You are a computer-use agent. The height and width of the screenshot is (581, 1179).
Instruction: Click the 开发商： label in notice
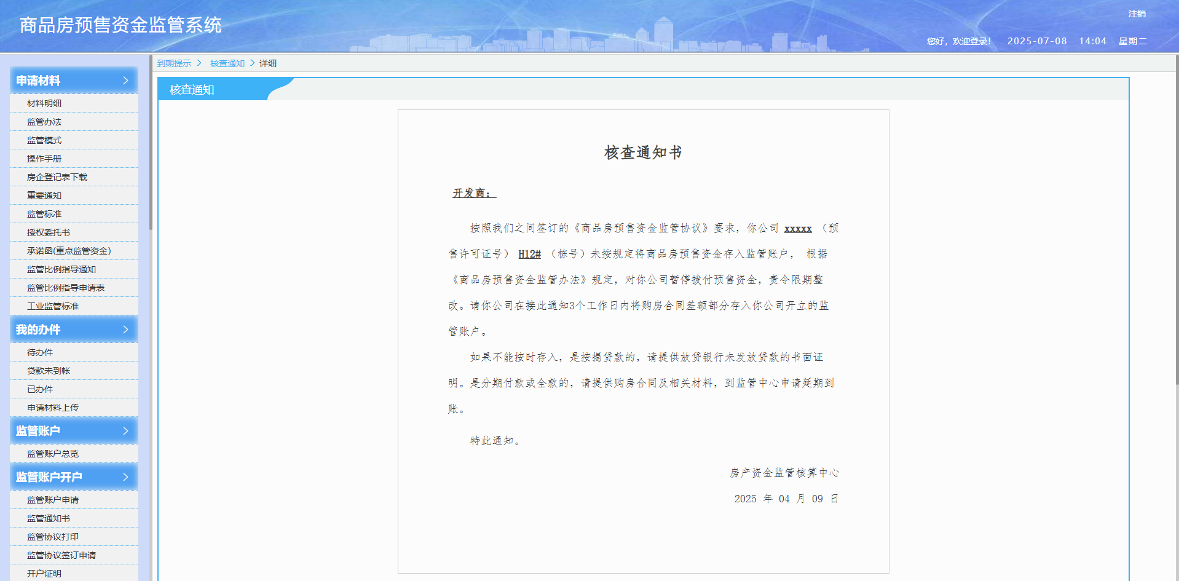(x=474, y=193)
